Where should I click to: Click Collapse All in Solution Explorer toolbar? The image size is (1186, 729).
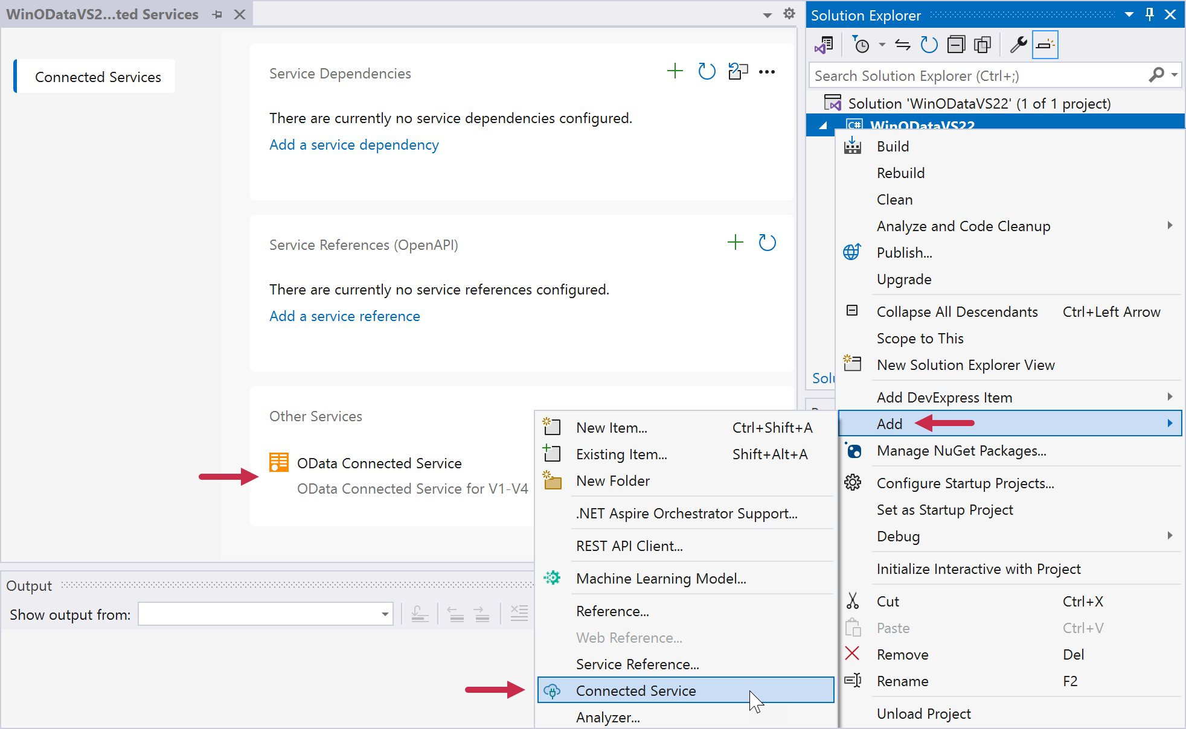956,45
